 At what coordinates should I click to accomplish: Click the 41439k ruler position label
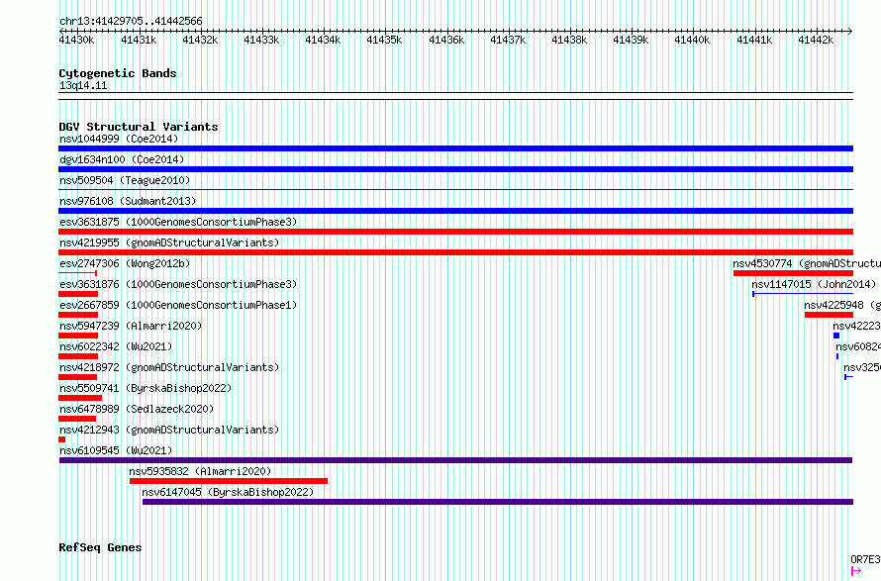pyautogui.click(x=631, y=40)
